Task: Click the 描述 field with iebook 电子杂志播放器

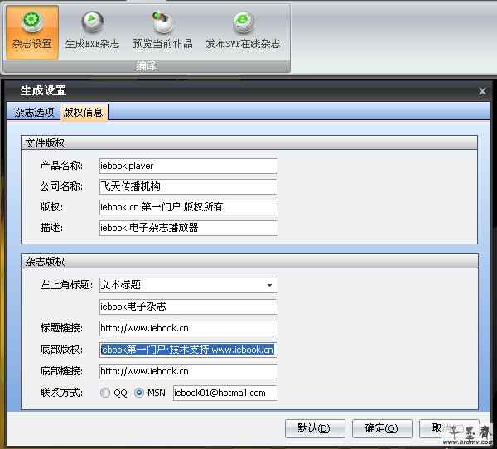Action: [x=188, y=228]
